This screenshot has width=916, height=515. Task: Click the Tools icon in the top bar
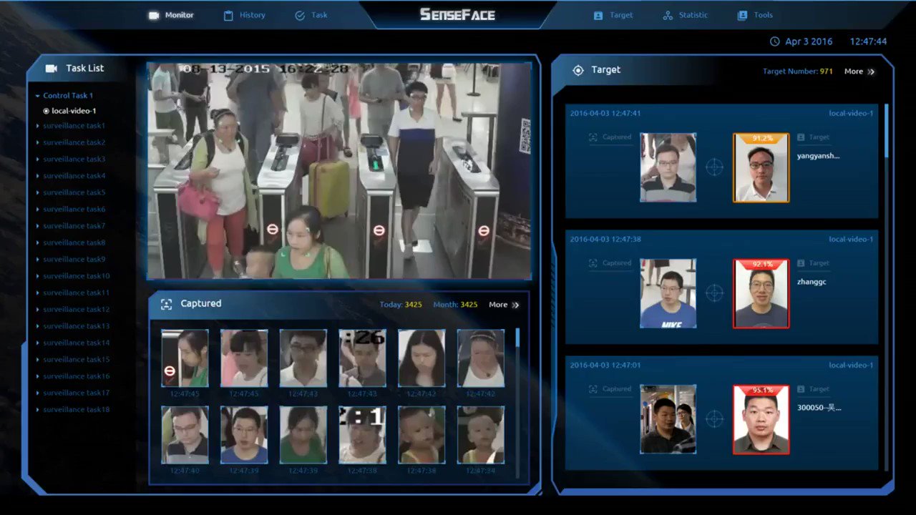click(x=742, y=15)
